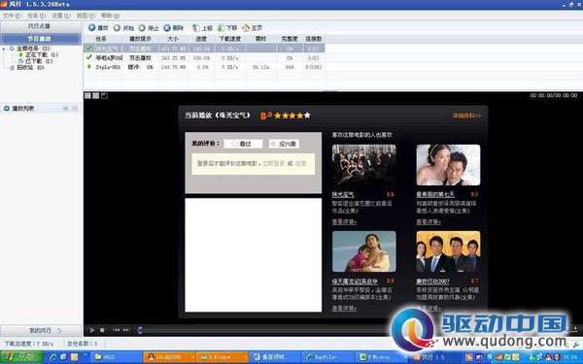This screenshot has height=364, width=583.
Task: Click View Details under the 倚天屠龙记 recommendation
Action: click(x=344, y=309)
